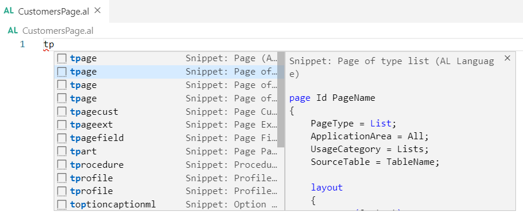
Task: Click the 'layout' keyword in preview
Action: (327, 188)
